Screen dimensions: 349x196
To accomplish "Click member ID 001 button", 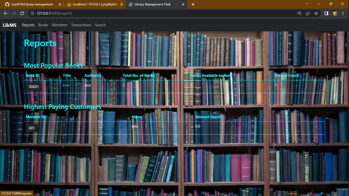I will (32, 128).
